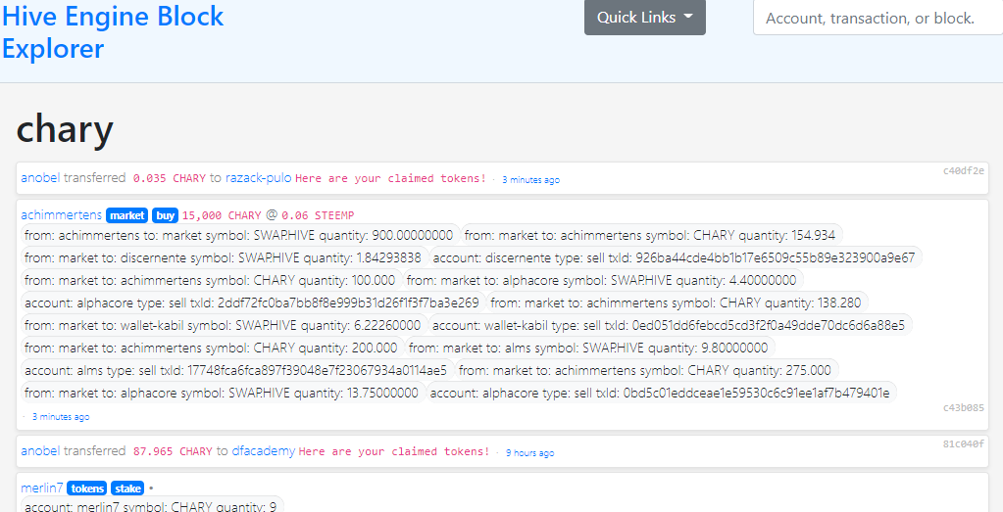The height and width of the screenshot is (512, 1003).
Task: Click the CHARY quantity 138.280 log entry
Action: [678, 303]
